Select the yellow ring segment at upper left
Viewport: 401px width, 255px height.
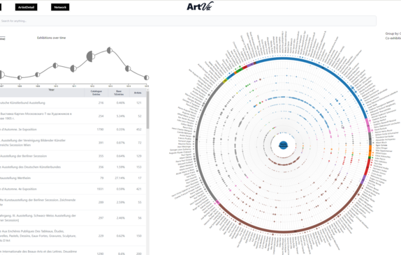(x=225, y=81)
